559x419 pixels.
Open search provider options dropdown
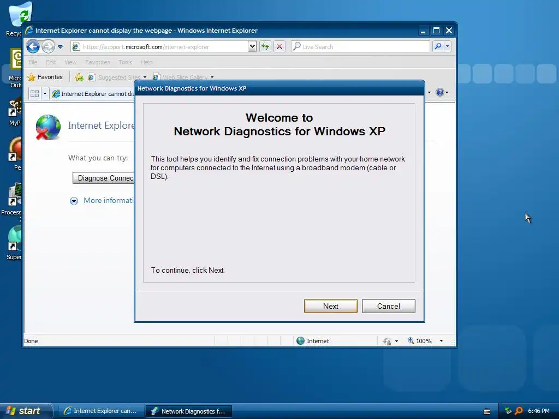pyautogui.click(x=448, y=46)
